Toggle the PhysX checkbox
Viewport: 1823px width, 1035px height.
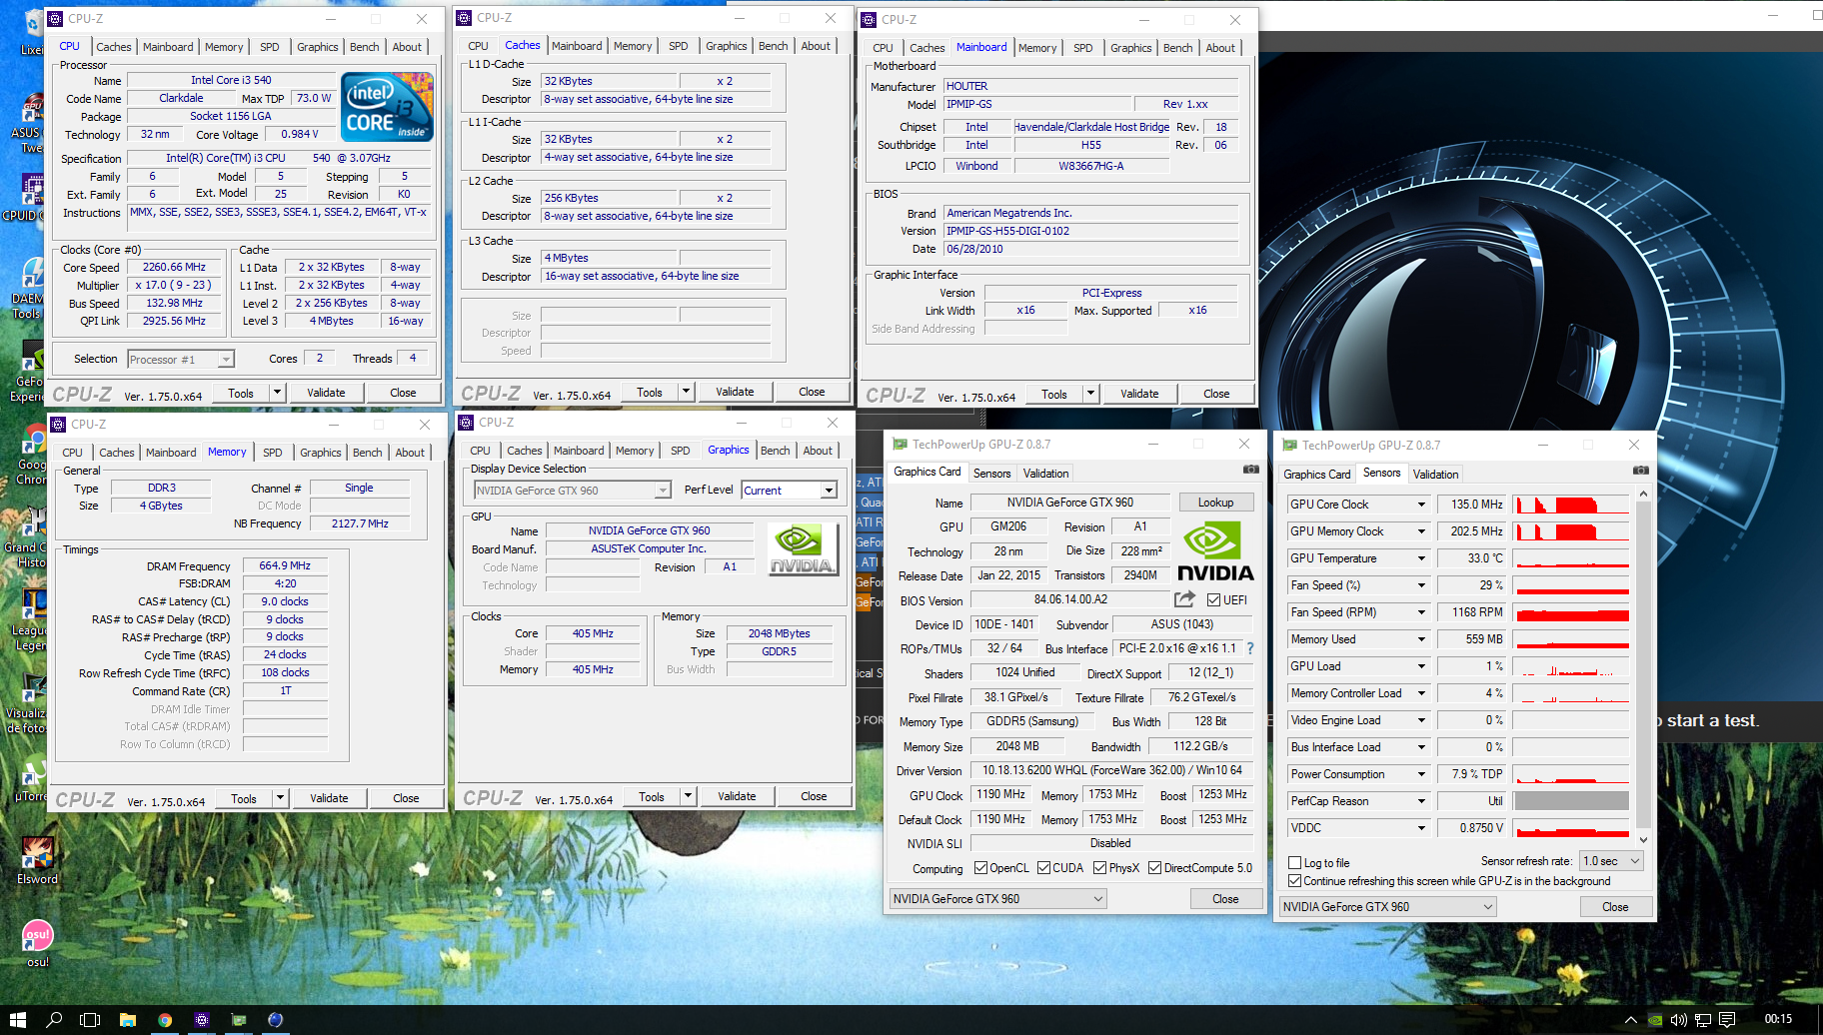pyautogui.click(x=1099, y=868)
